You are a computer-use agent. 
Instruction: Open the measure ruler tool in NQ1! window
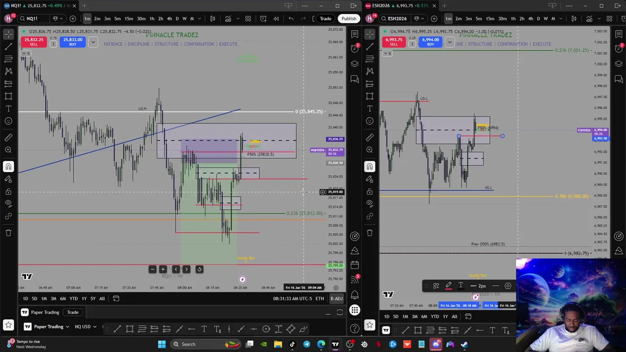[8, 138]
